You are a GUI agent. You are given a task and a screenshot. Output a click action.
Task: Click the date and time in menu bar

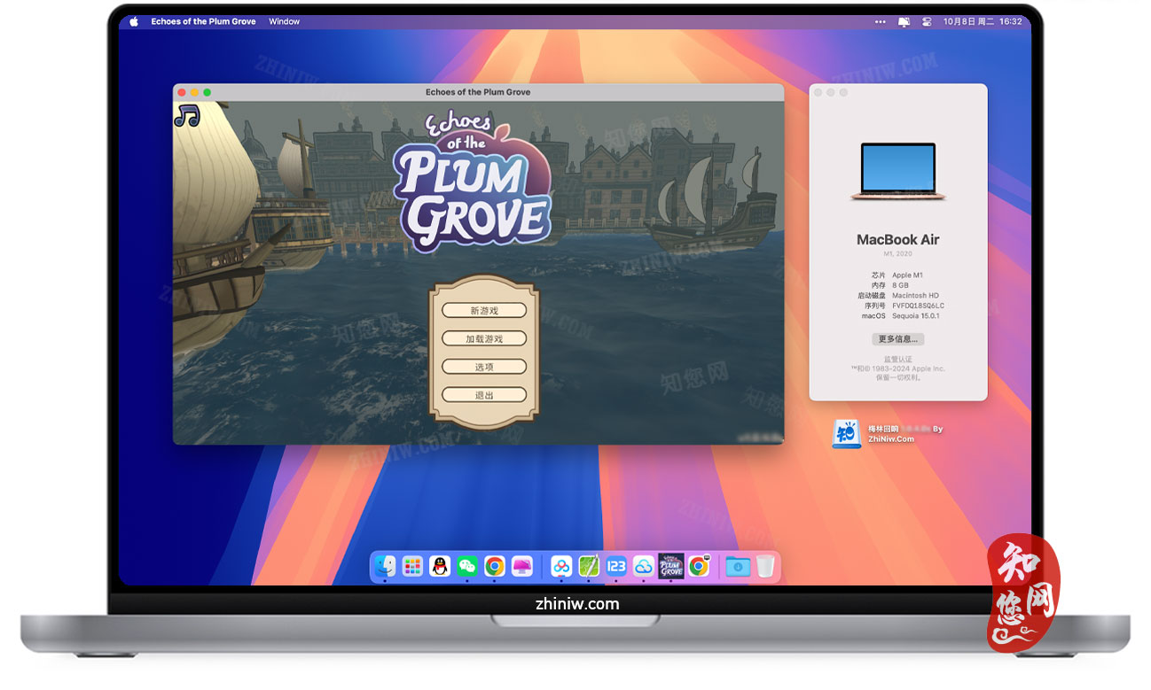(983, 21)
